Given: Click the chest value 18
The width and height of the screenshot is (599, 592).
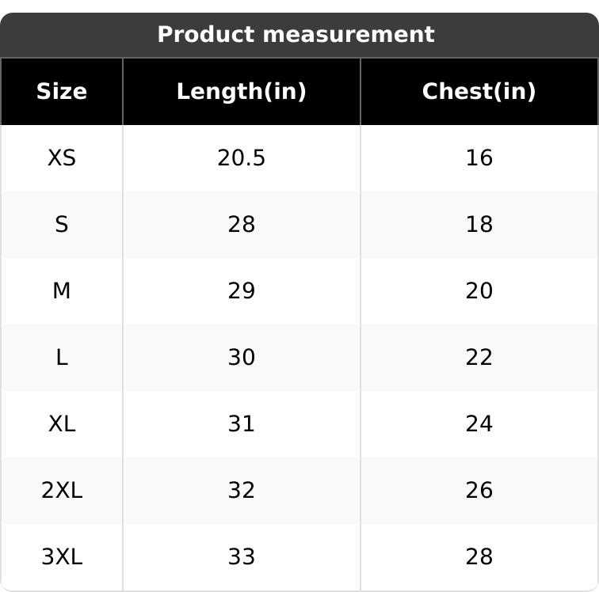Looking at the screenshot, I should [x=479, y=225].
